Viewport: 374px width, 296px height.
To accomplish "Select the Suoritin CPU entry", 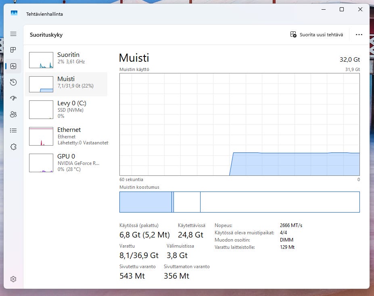I will 66,60.
